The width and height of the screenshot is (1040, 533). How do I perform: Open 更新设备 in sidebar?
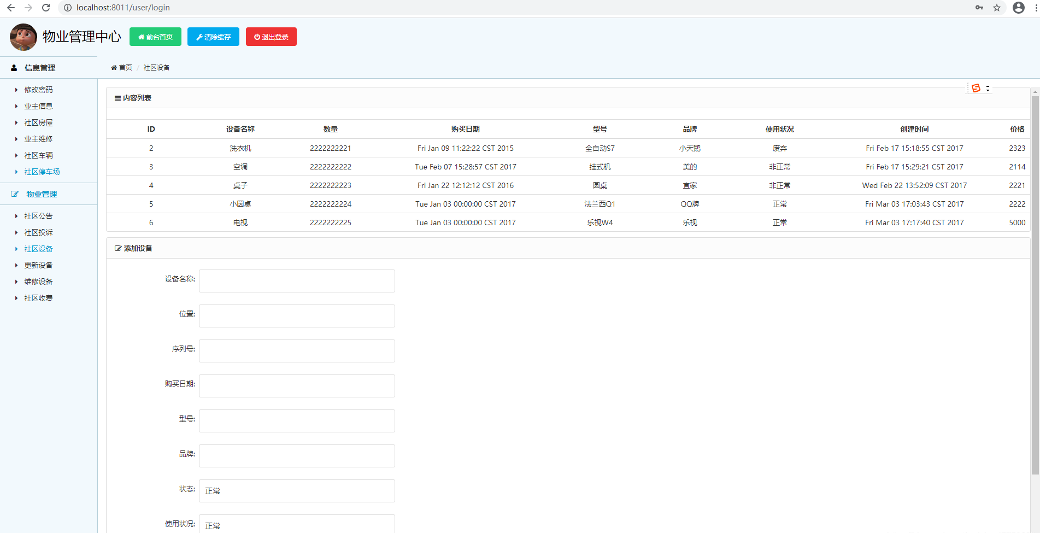pyautogui.click(x=38, y=265)
